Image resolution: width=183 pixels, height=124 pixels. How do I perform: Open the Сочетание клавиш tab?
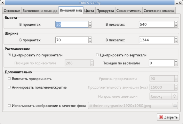[x=159, y=11]
